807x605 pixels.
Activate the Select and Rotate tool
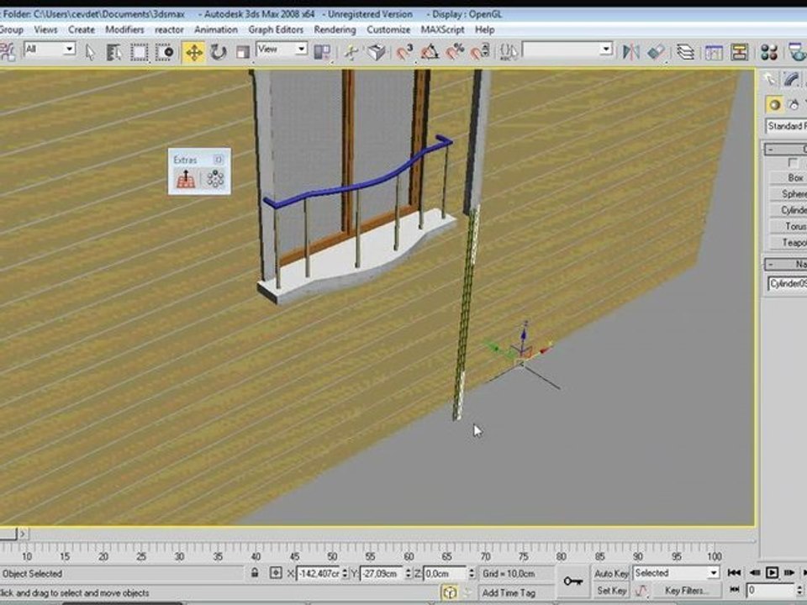(219, 52)
